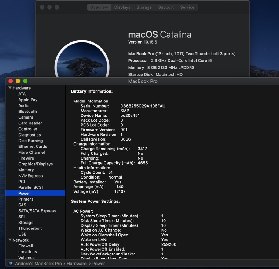
Task: Click Version 10.15.6 in About window
Action: [x=143, y=42]
